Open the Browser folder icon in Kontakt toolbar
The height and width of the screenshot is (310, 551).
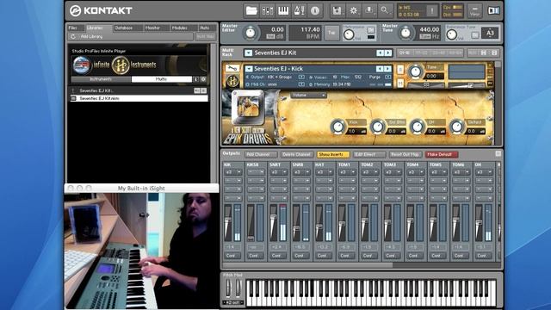[251, 10]
